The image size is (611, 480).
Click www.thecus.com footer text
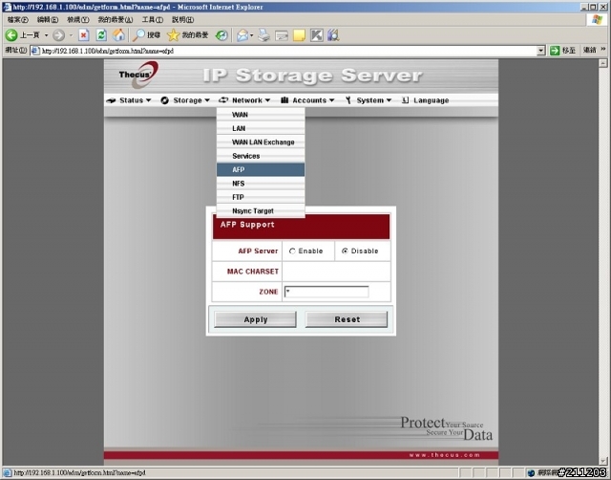pyautogui.click(x=444, y=455)
